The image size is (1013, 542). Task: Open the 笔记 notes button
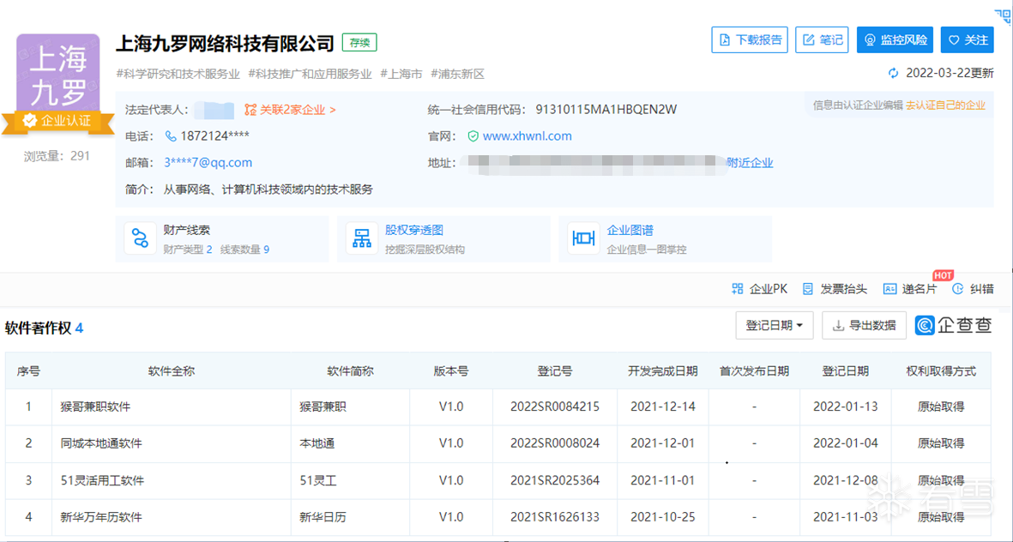[x=822, y=40]
